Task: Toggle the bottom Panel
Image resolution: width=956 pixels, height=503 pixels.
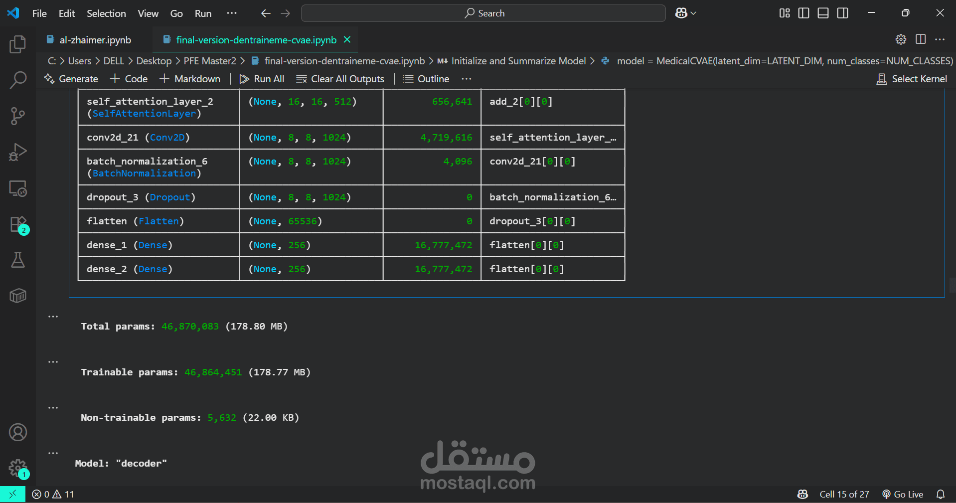Action: click(x=823, y=13)
